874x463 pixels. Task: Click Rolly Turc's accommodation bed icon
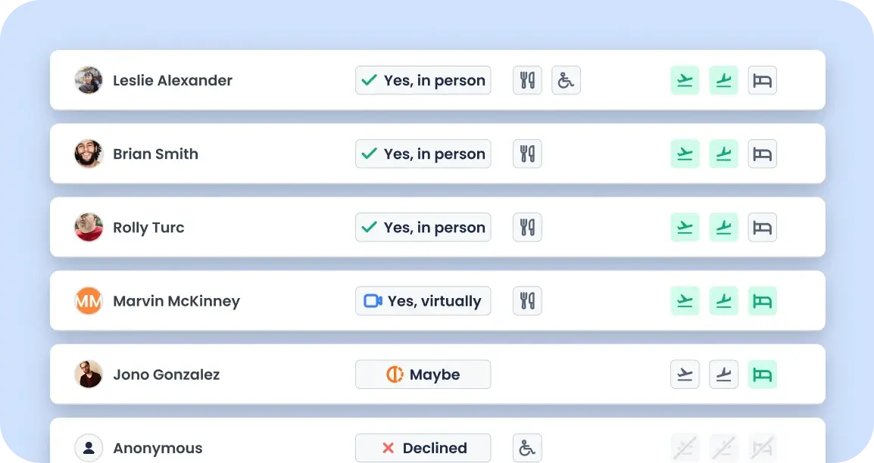762,227
